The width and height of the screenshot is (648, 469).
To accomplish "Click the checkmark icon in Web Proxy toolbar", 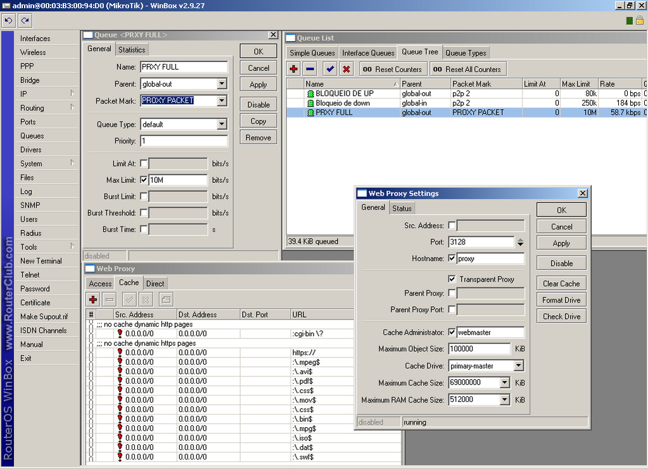I will [x=129, y=299].
